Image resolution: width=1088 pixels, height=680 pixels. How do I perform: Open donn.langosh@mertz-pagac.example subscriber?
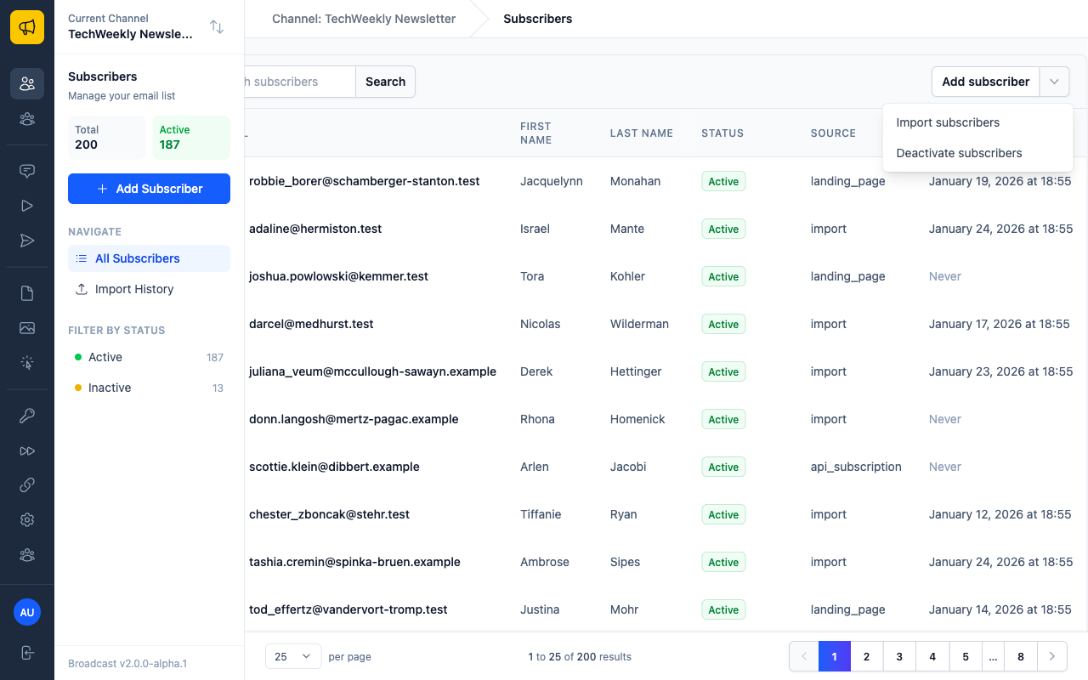[x=354, y=419]
